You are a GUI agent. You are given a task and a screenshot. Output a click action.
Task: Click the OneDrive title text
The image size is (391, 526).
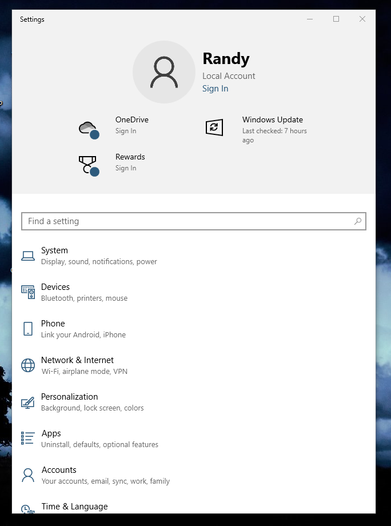coord(132,119)
